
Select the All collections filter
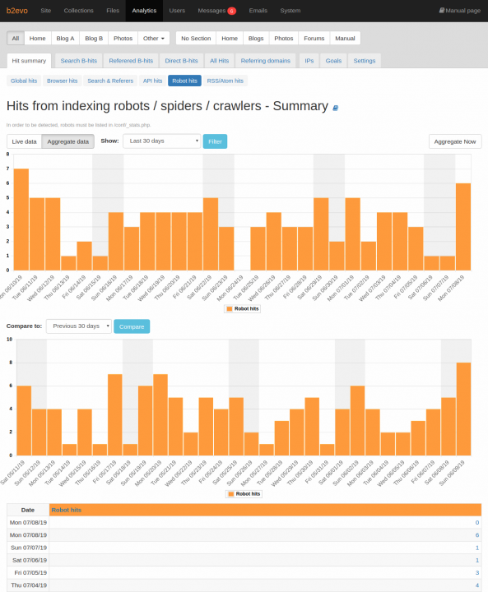(x=16, y=38)
